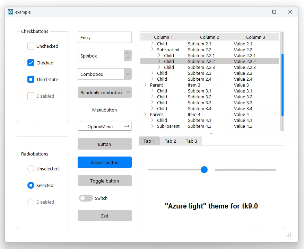This screenshot has height=249, width=304.
Task: Click the Subitem 3.2 cell
Action: [200, 97]
